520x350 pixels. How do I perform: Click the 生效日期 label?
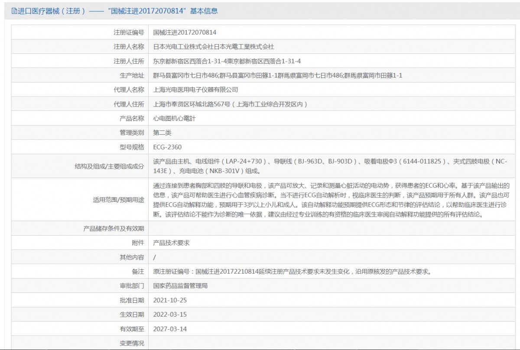[132, 314]
